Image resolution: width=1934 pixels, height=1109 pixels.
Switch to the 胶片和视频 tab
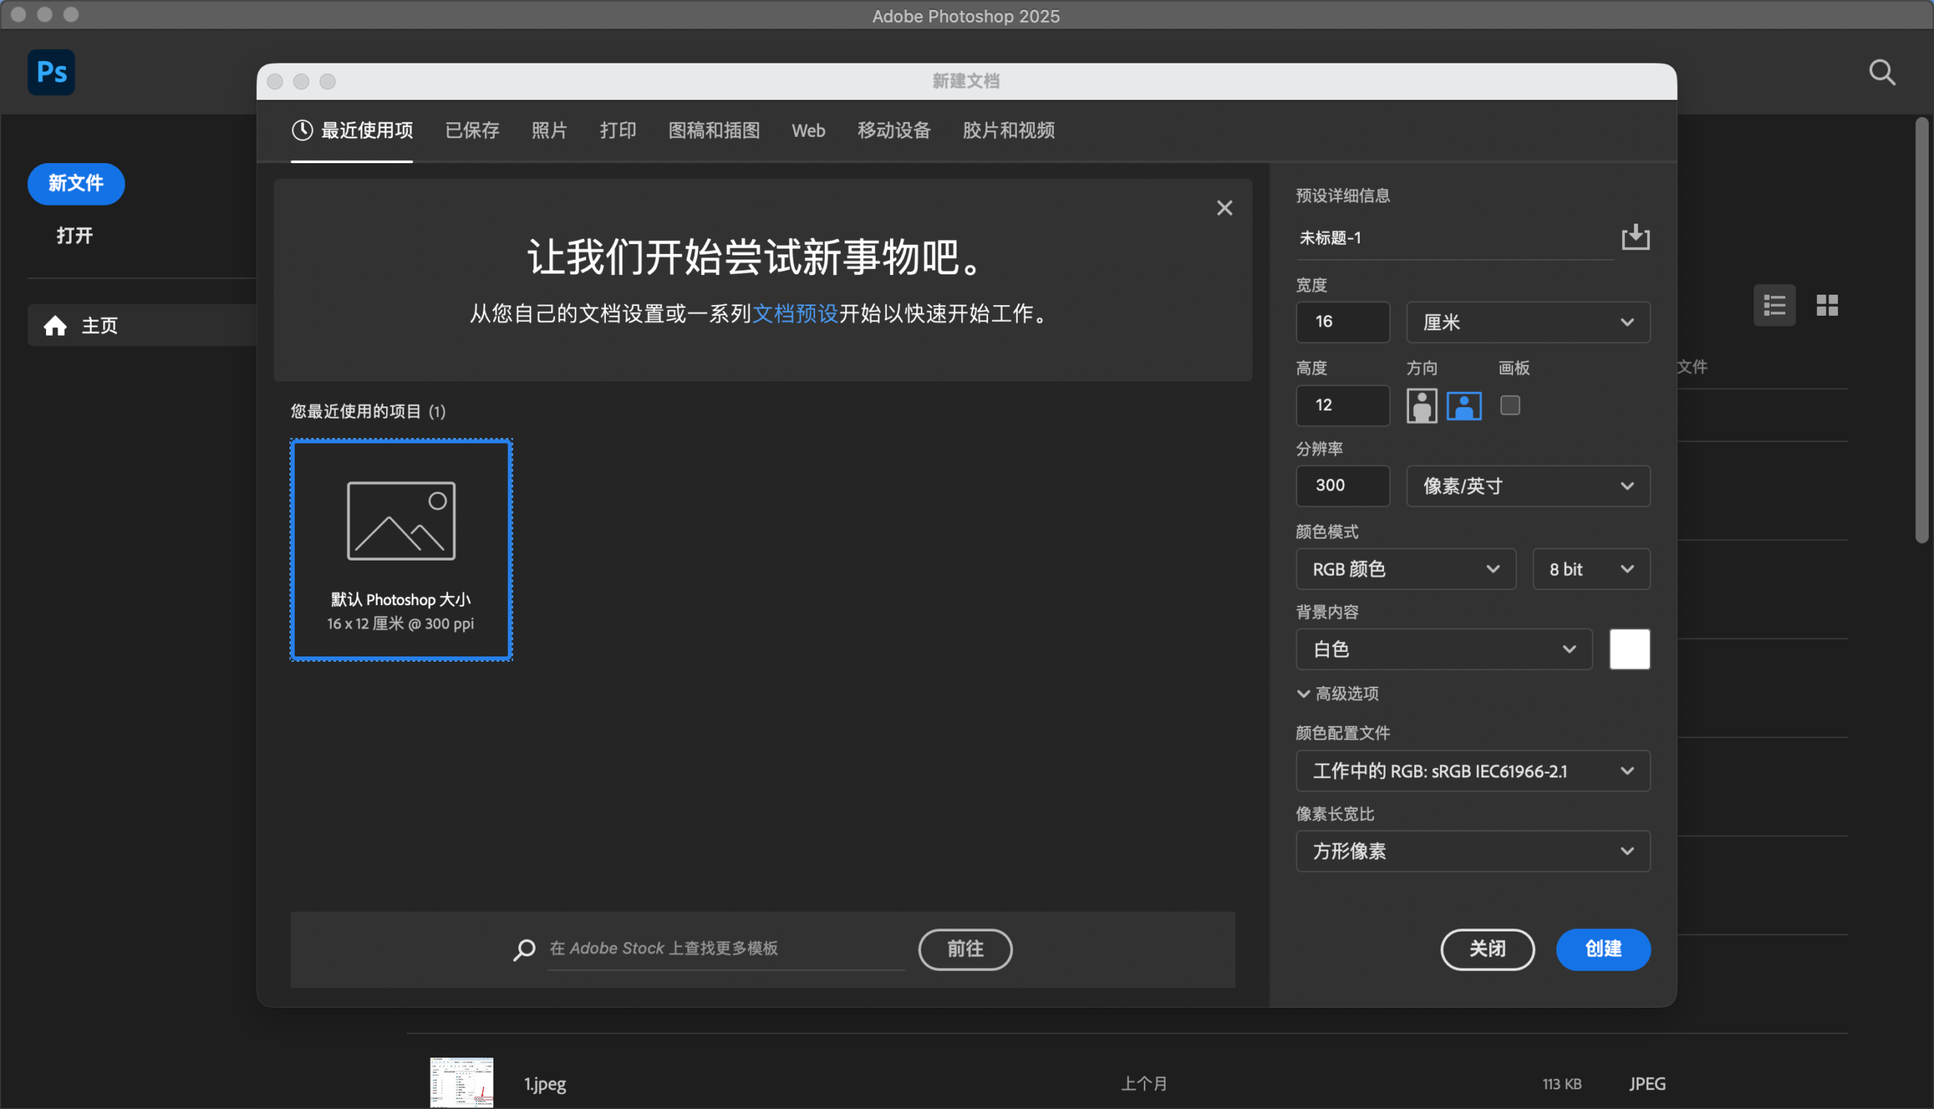[x=1009, y=130]
